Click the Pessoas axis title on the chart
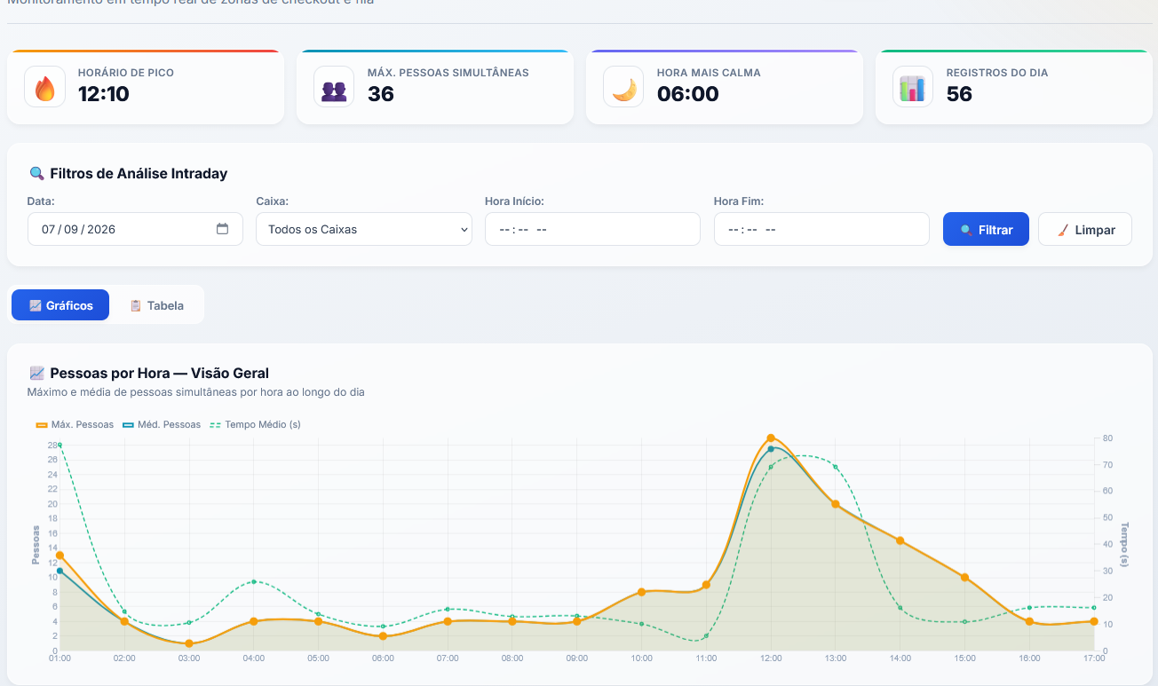 (x=36, y=545)
